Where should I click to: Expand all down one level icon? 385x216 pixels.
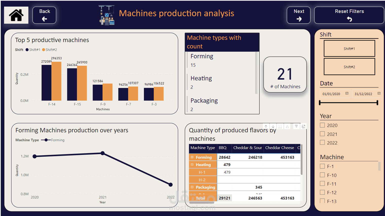(x=287, y=126)
